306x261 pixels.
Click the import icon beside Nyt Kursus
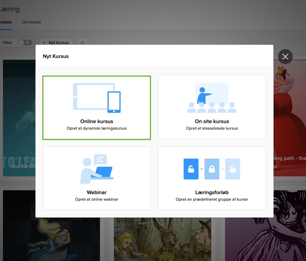pos(83,43)
